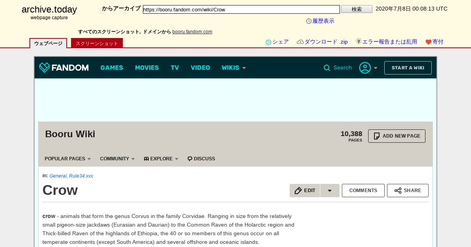Click the share nodes icon on Share button
471x247 pixels.
click(398, 191)
